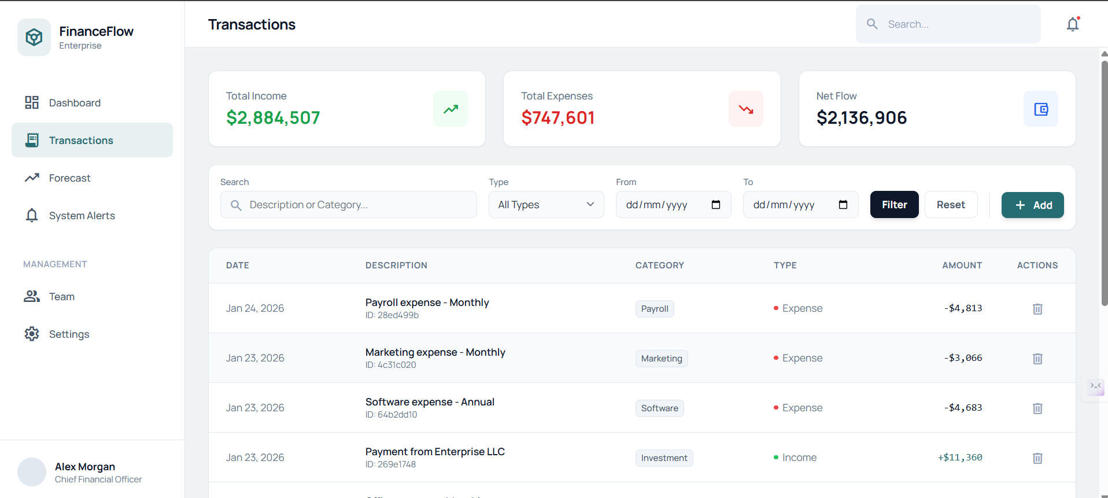Apply filters with the Filter button
The height and width of the screenshot is (498, 1108).
point(894,205)
